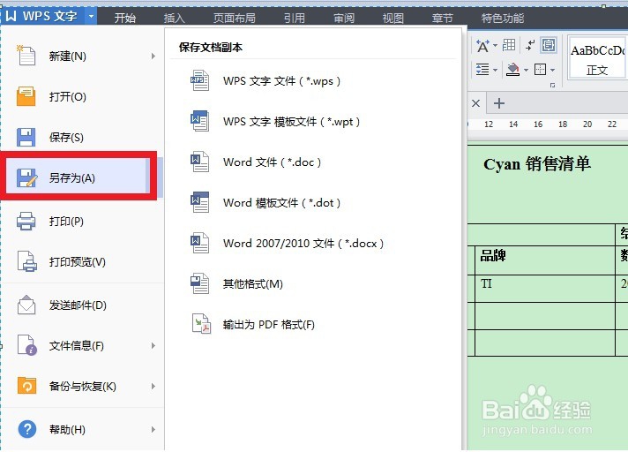Click the ruler at mark 16
The image size is (628, 452).
[x=538, y=124]
